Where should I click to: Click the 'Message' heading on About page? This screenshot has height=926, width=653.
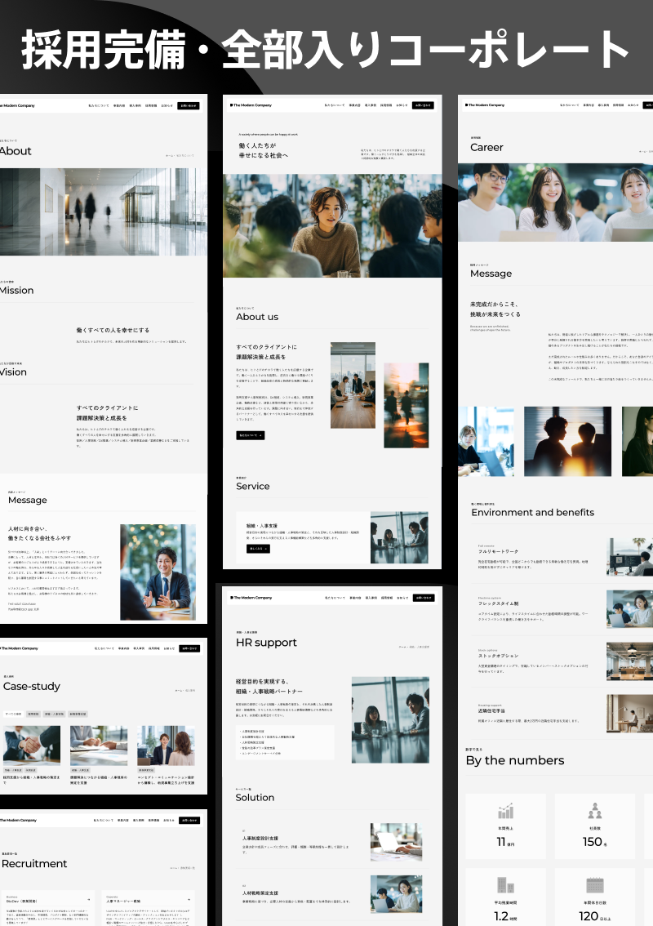tap(28, 501)
